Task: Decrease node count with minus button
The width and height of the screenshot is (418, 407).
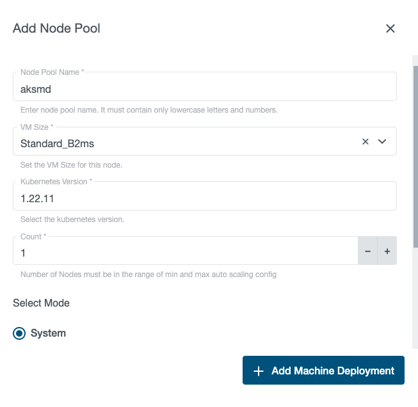Action: click(367, 252)
